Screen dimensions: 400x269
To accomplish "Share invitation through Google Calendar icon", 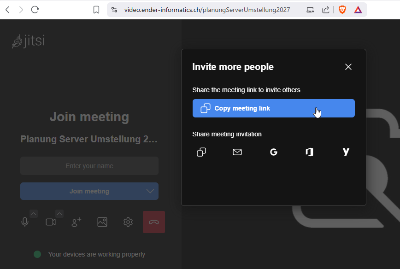I will pyautogui.click(x=274, y=152).
